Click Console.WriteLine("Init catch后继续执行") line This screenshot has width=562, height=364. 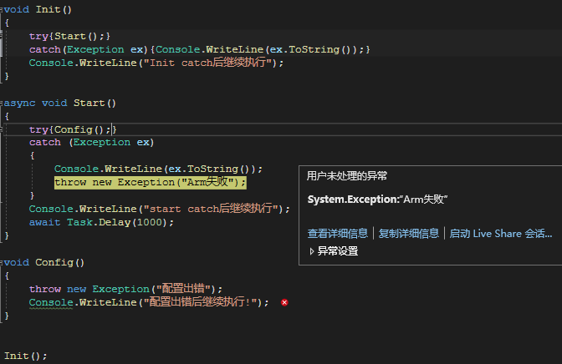[x=156, y=63]
